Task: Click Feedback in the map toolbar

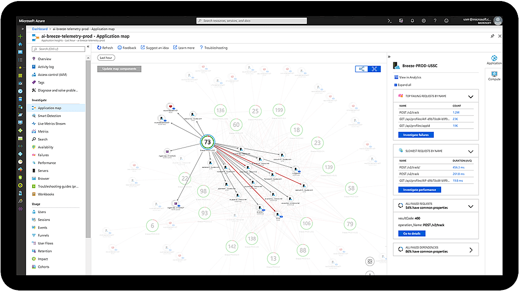Action: pyautogui.click(x=127, y=48)
